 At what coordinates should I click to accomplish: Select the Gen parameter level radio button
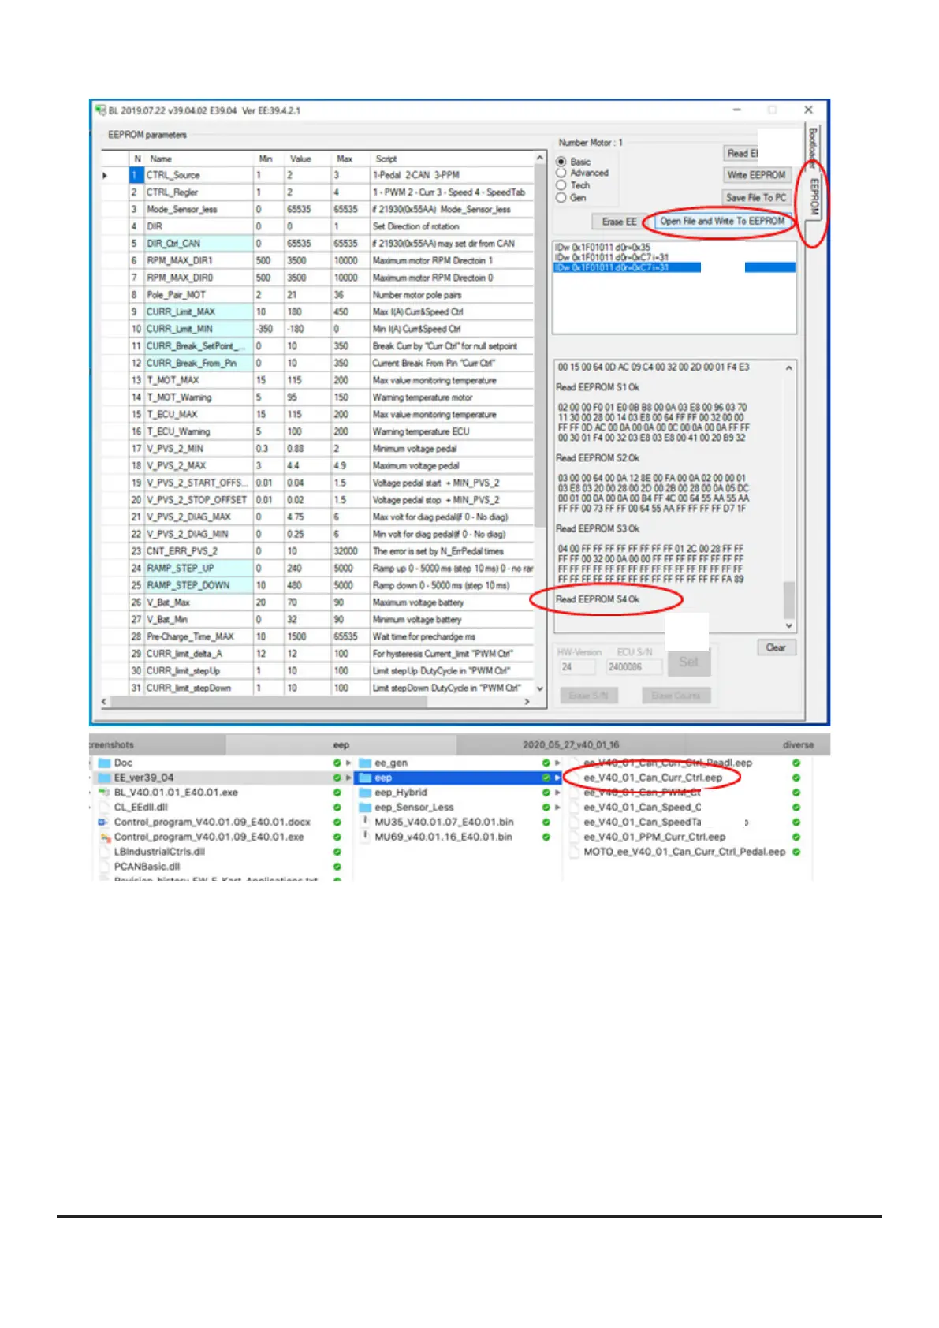tap(561, 198)
